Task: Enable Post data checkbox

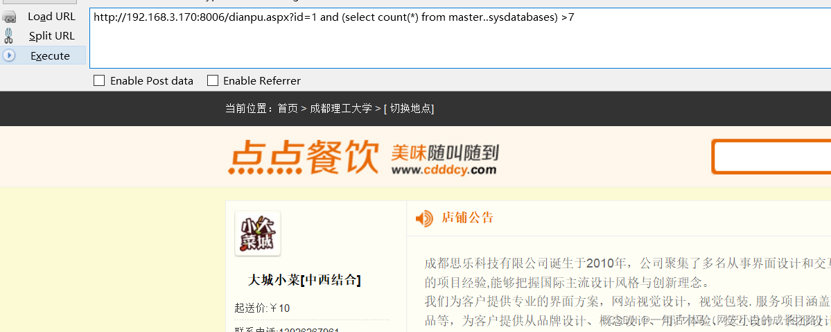Action: [x=99, y=80]
